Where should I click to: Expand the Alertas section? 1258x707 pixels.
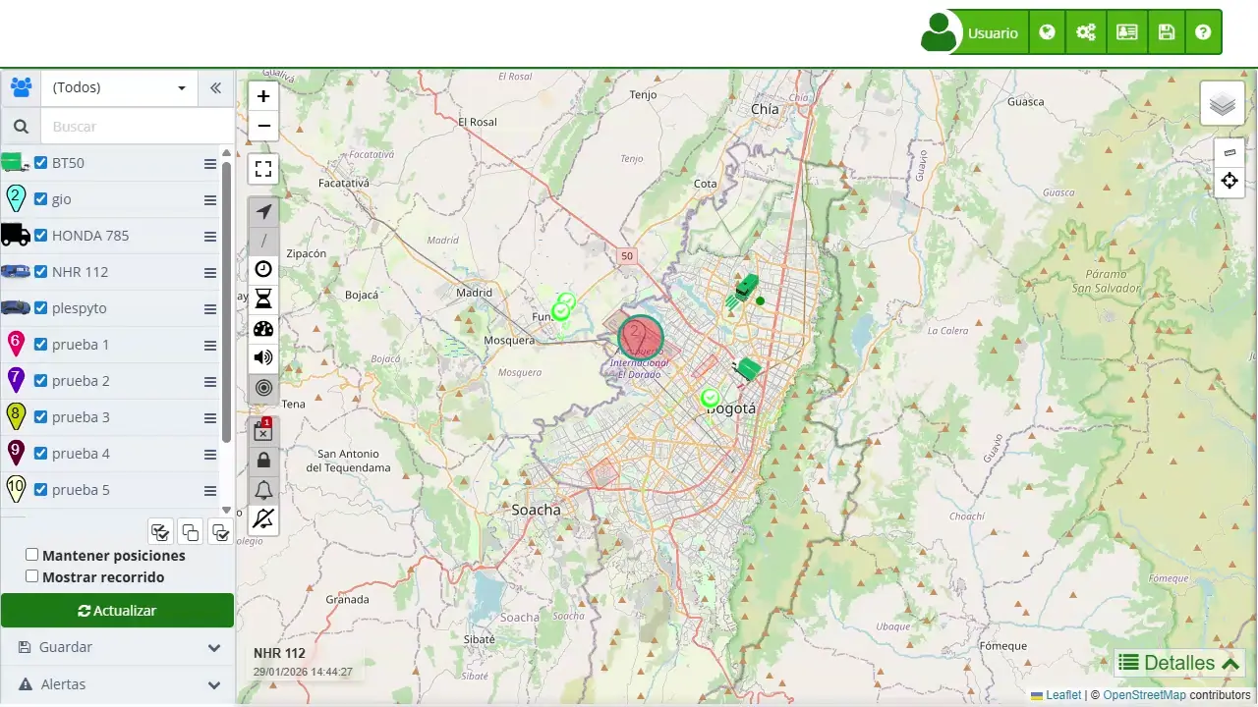pos(117,684)
